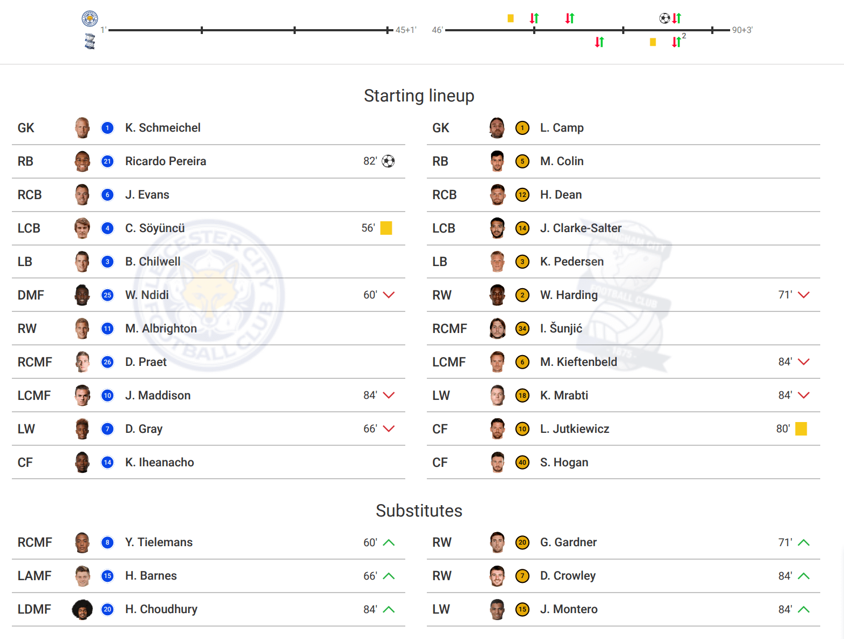Image resolution: width=844 pixels, height=639 pixels.
Task: Click H. Barnes' green substitution-on arrow
Action: [389, 576]
